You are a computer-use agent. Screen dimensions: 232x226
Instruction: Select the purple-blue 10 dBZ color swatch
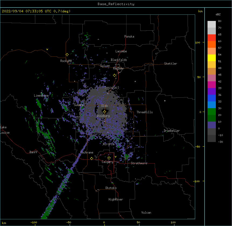click(x=212, y=125)
